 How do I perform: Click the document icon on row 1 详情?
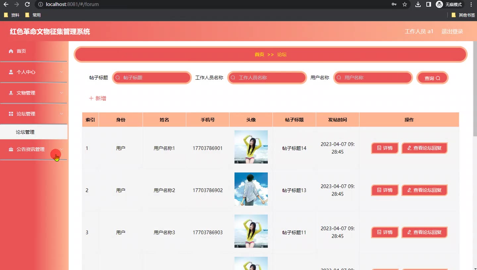pyautogui.click(x=379, y=148)
